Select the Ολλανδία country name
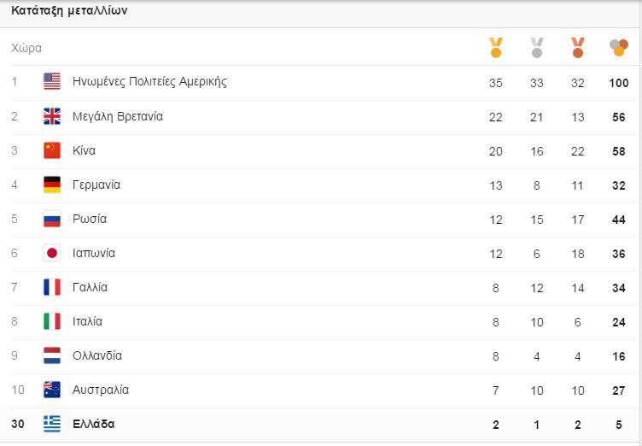This screenshot has height=446, width=642. coord(97,355)
